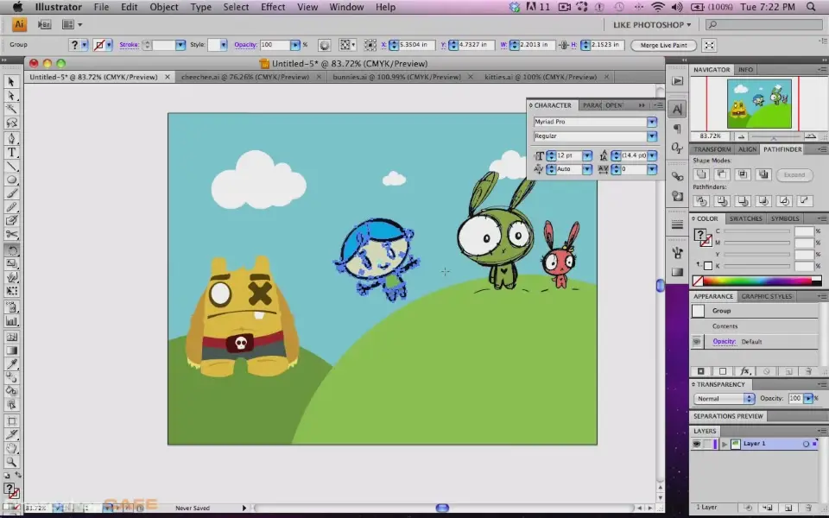829x518 pixels.
Task: Click the Minus Front shape mode icon
Action: 722,174
